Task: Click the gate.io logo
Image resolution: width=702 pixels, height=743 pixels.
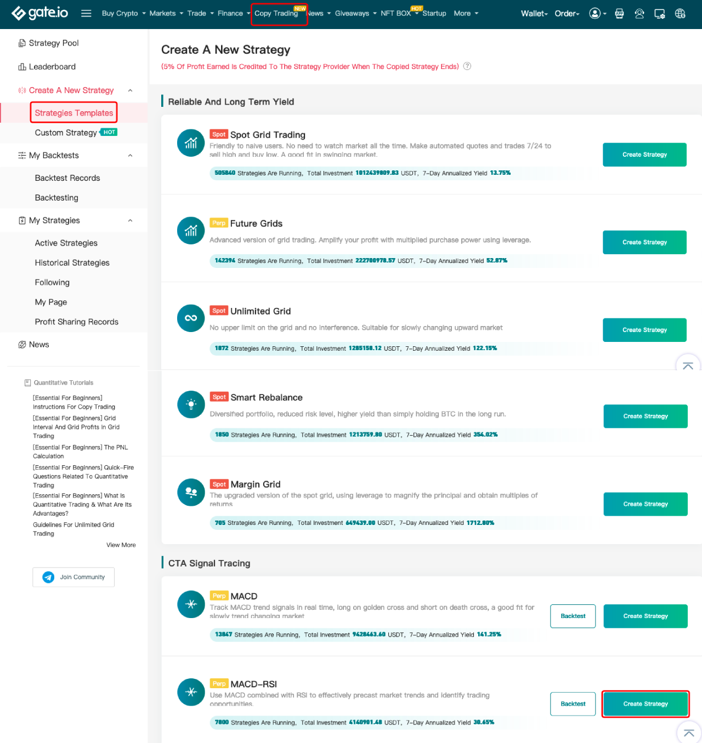Action: (40, 13)
